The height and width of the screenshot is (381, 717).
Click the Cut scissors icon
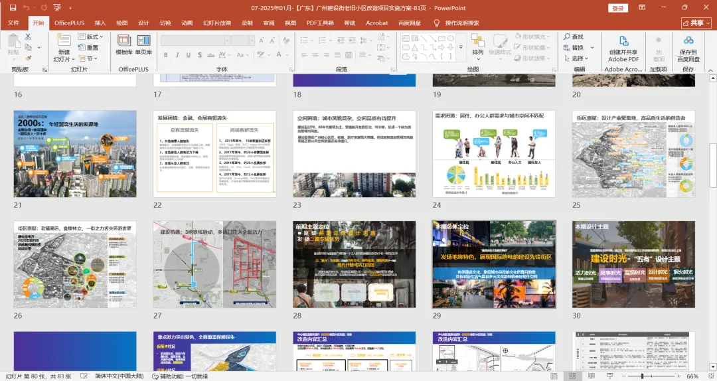point(29,36)
